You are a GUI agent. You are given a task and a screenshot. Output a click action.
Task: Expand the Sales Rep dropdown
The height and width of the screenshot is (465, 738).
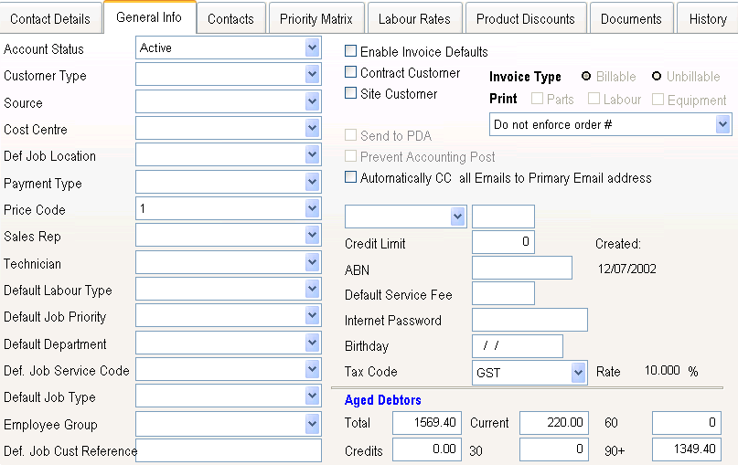pos(312,236)
